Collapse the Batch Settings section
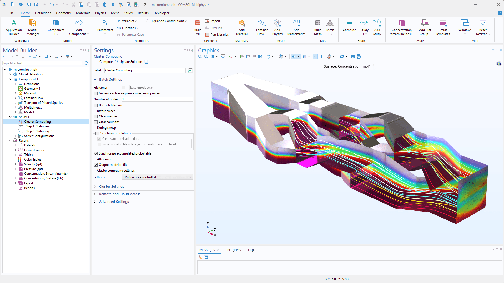This screenshot has height=283, width=504. (110, 79)
